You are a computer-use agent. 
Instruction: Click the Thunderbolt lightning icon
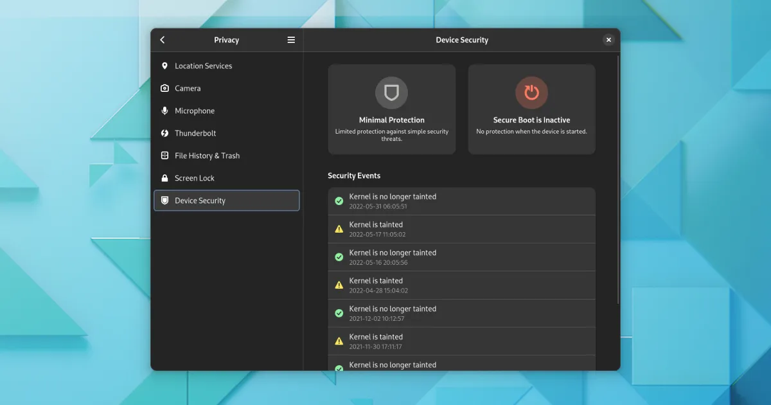point(164,133)
